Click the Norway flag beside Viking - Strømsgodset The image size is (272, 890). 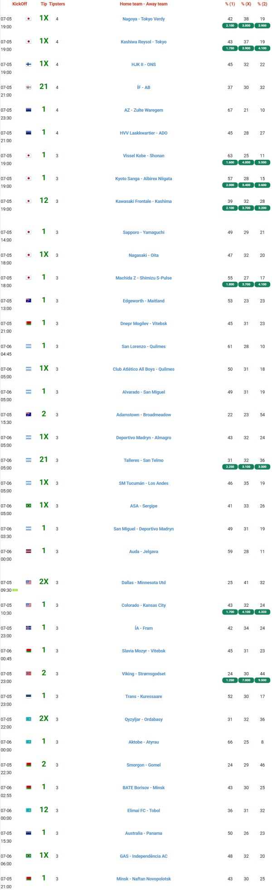tap(29, 674)
